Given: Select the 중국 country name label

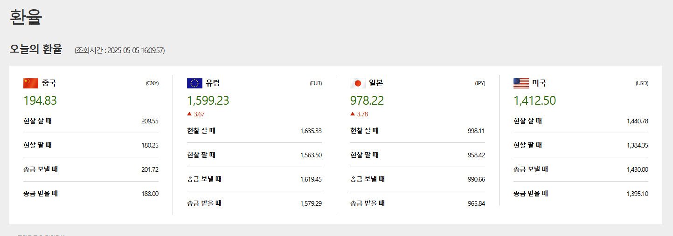Looking at the screenshot, I should coord(49,83).
